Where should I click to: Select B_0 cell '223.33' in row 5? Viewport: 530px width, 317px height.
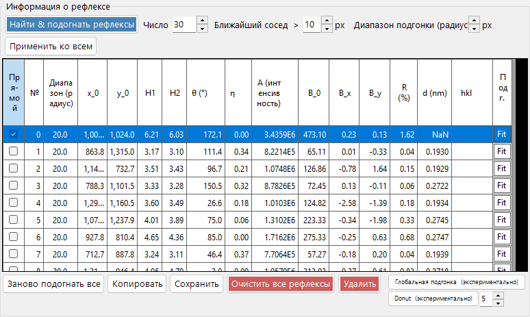tap(314, 220)
